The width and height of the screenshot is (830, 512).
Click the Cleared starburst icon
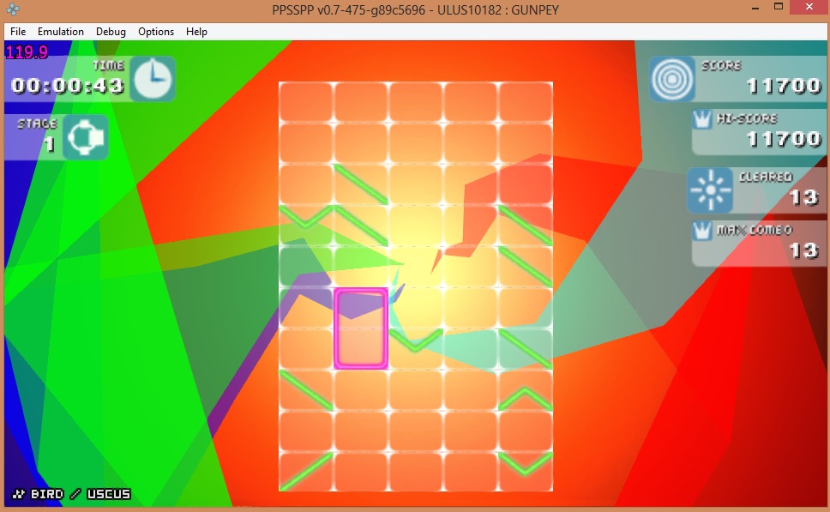click(710, 190)
